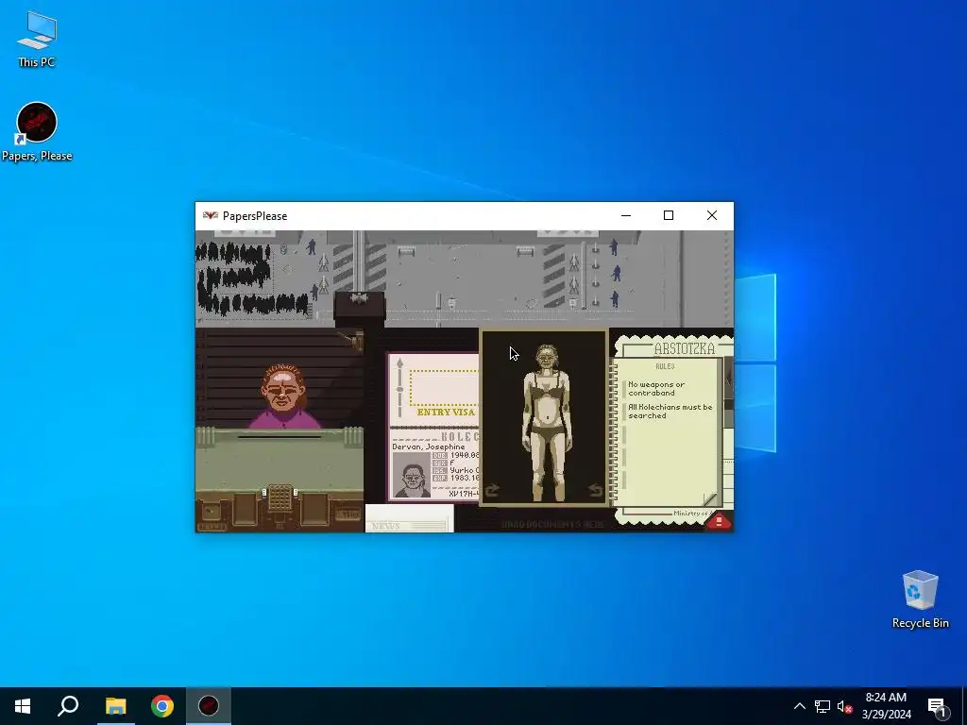Open the Windows Start menu
The image size is (967, 725).
(x=23, y=706)
